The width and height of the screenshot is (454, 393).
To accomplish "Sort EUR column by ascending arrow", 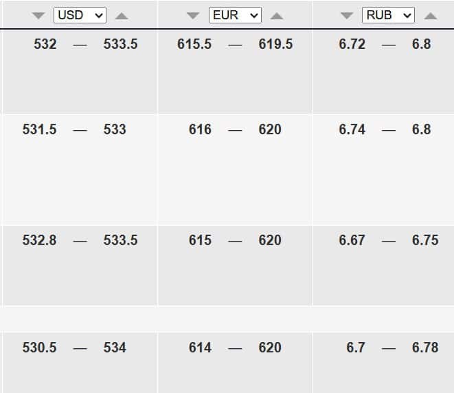I will coord(277,16).
